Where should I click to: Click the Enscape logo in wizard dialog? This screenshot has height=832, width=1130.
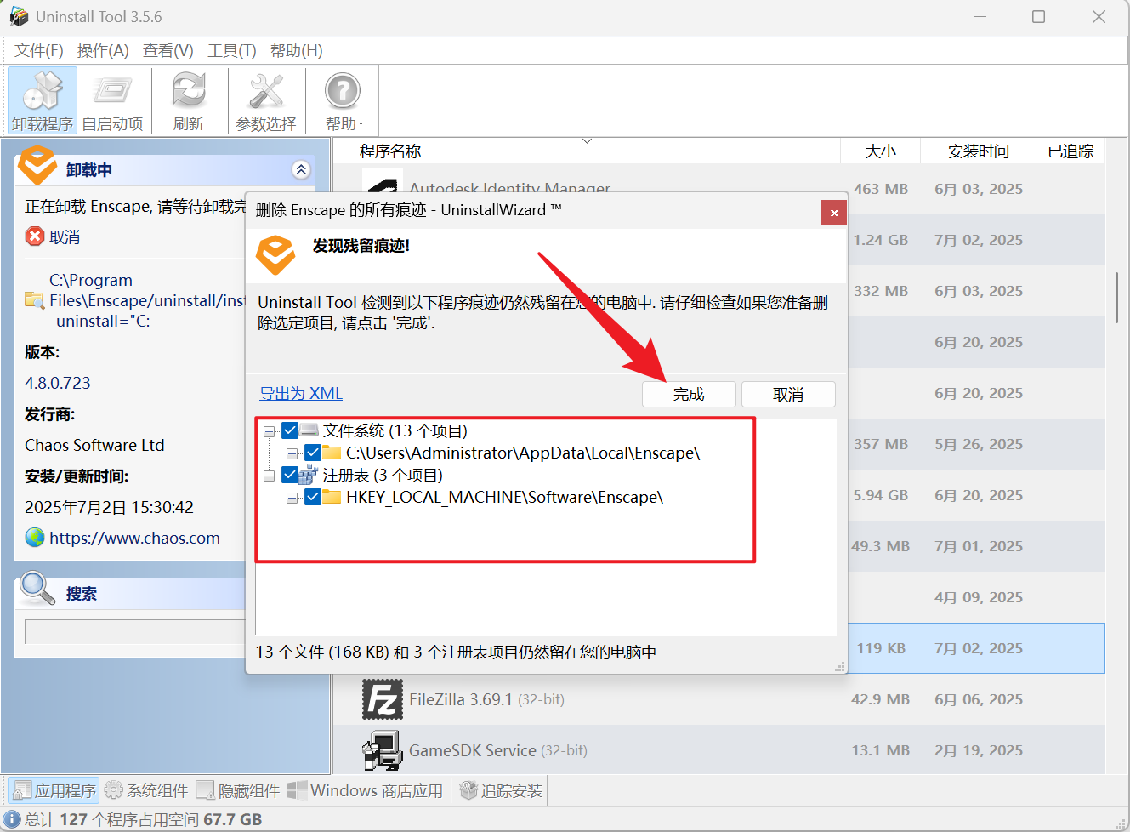[x=276, y=254]
